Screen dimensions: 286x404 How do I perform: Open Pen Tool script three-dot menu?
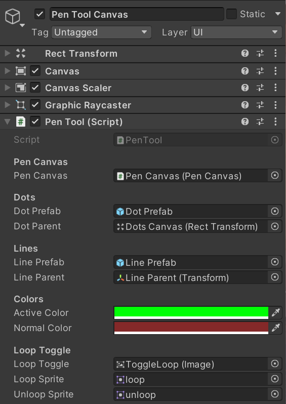pyautogui.click(x=275, y=122)
